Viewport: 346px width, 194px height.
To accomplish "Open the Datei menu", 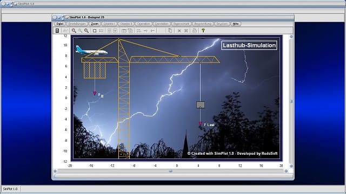I will click(x=60, y=24).
